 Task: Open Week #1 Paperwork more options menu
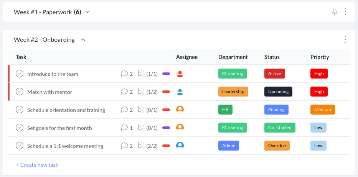(345, 12)
